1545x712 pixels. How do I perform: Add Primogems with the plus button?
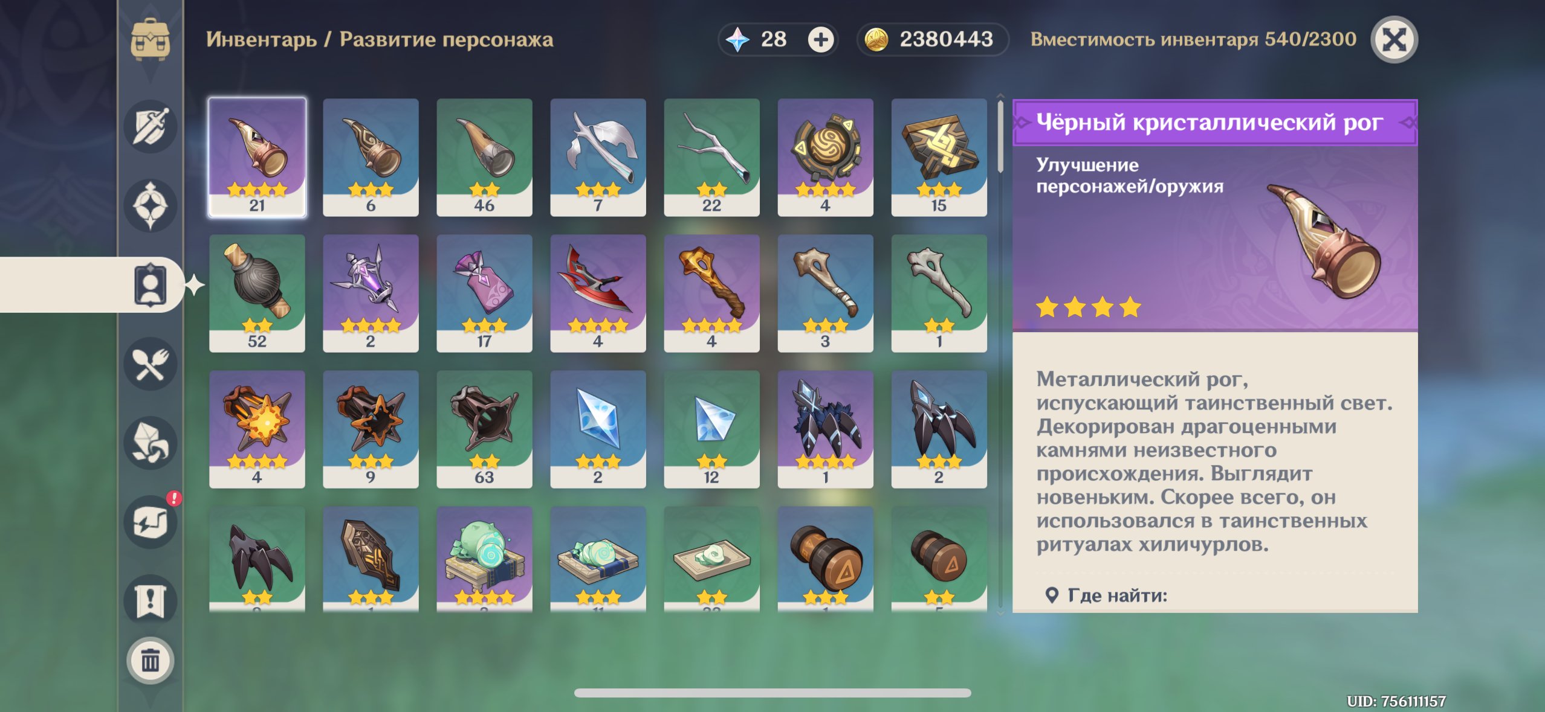point(821,40)
